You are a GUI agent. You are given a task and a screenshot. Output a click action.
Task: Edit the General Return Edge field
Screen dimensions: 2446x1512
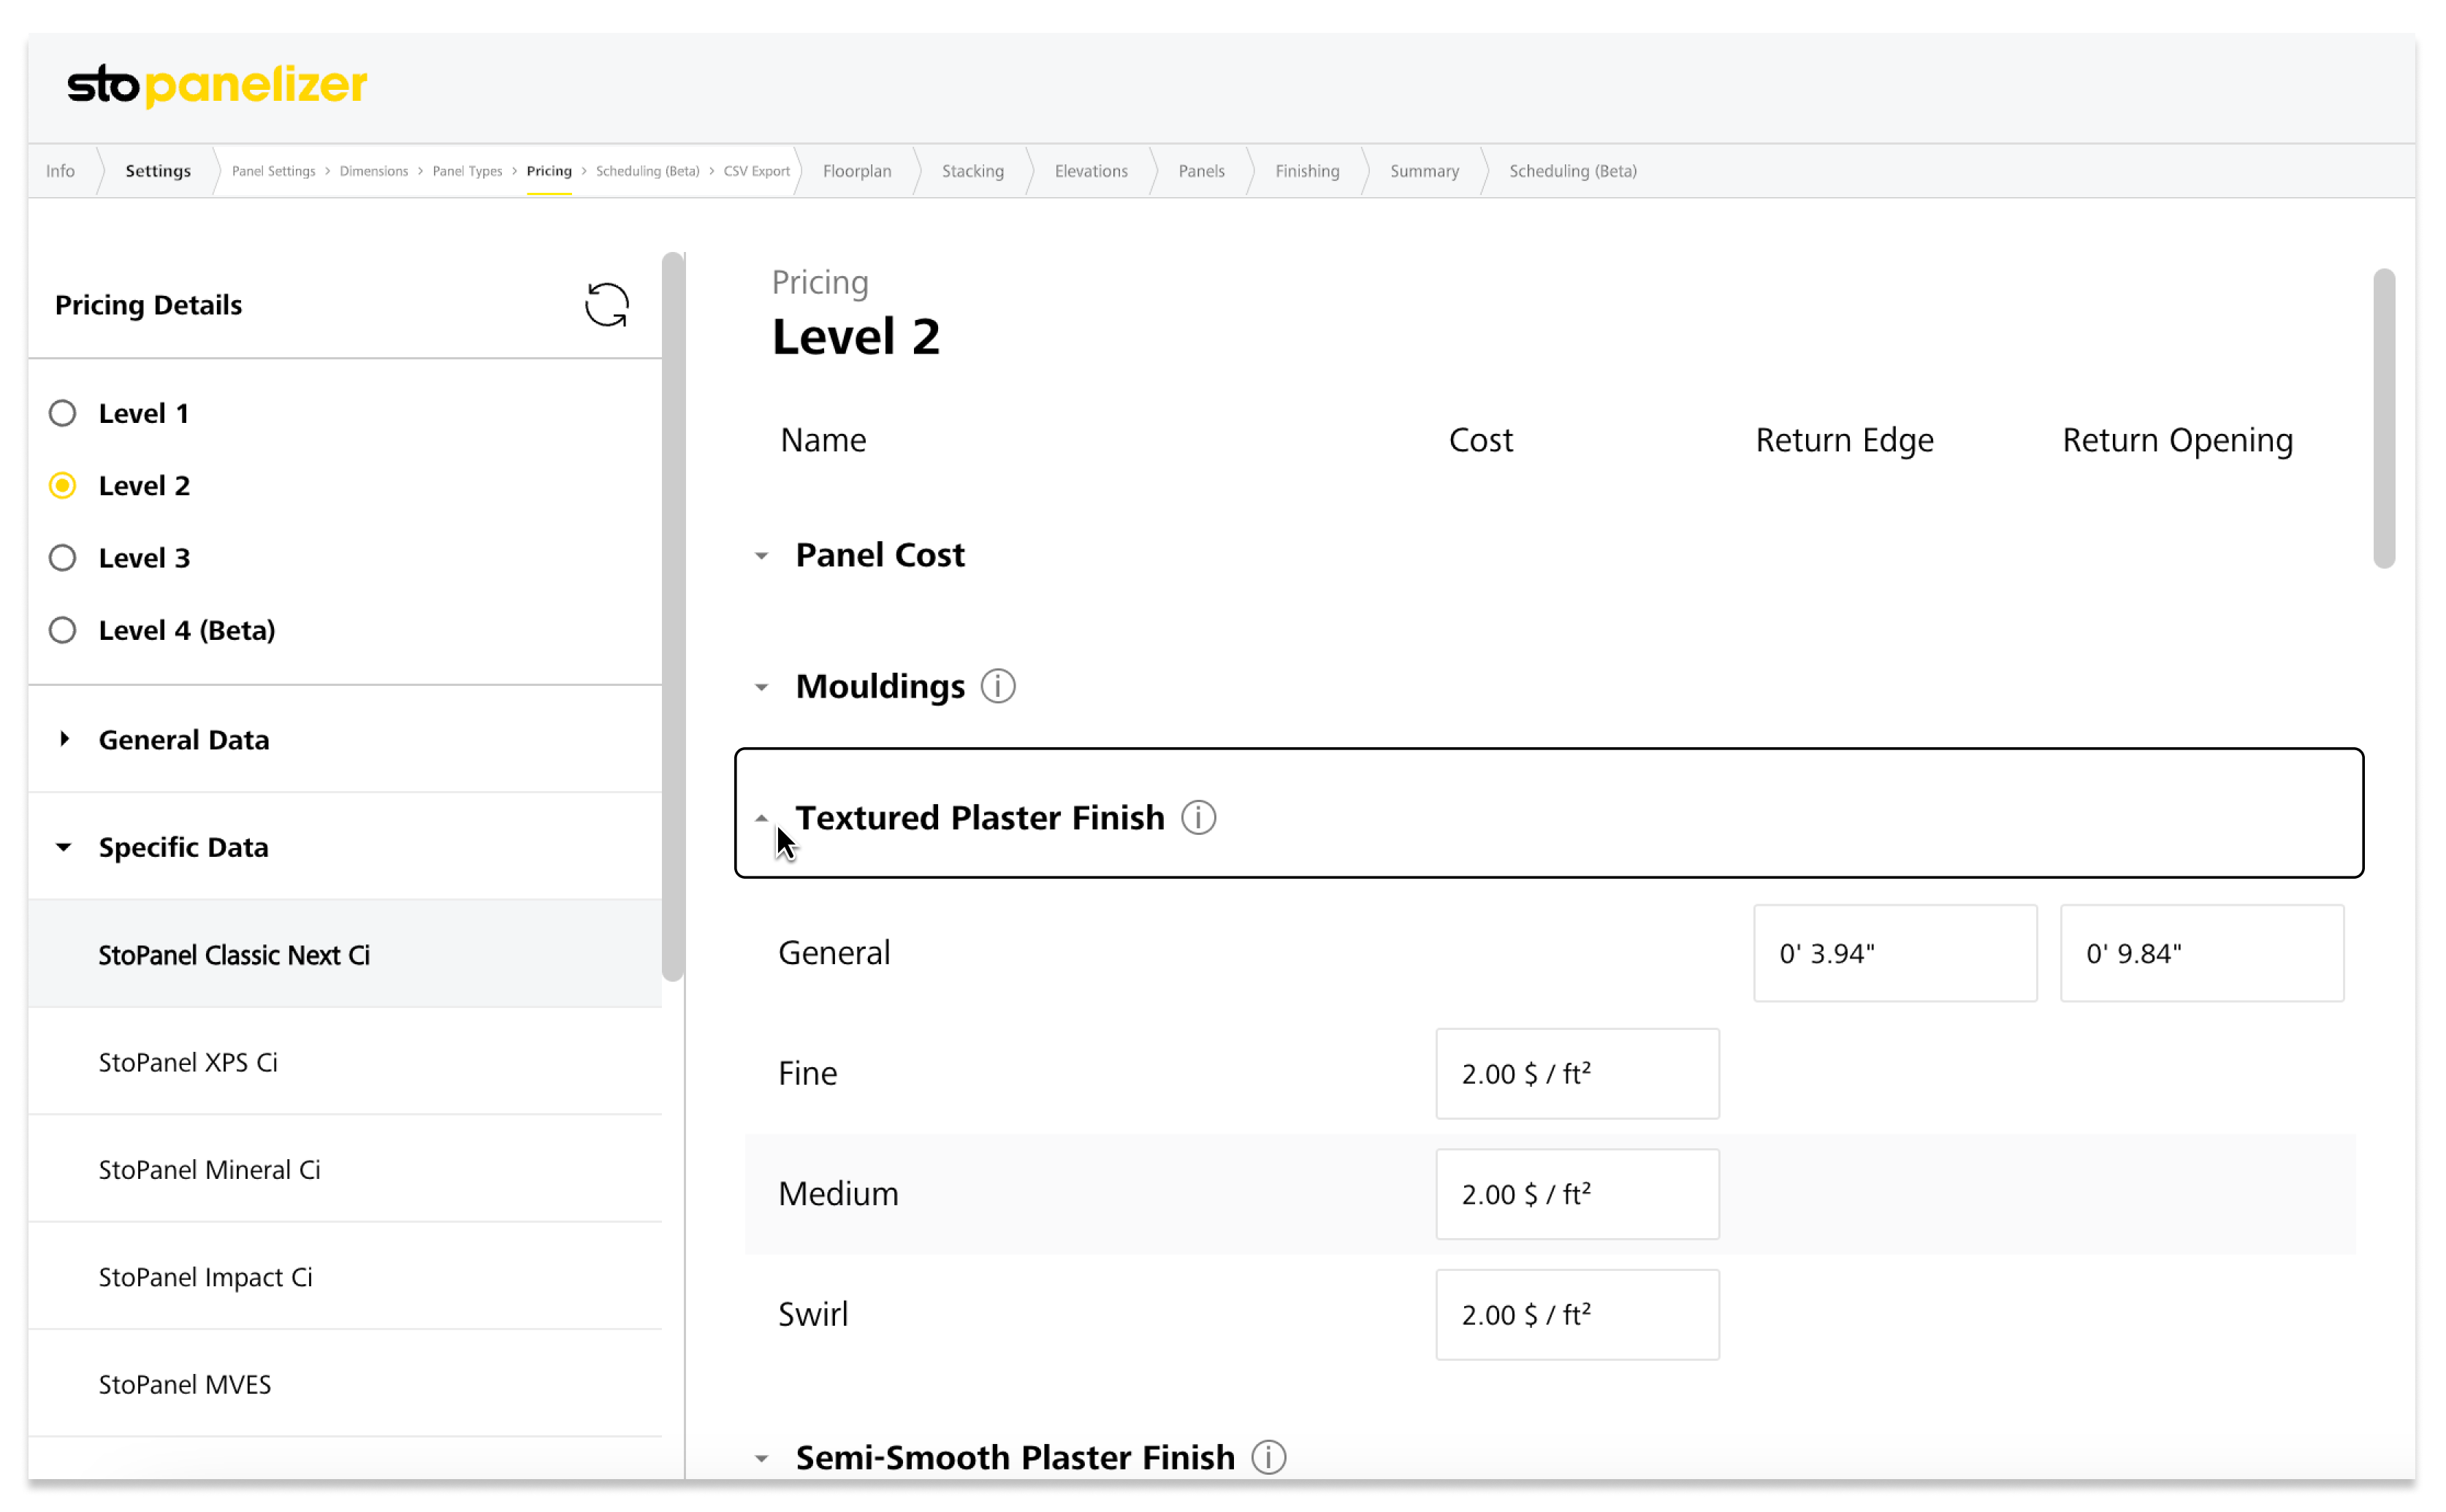pos(1894,953)
